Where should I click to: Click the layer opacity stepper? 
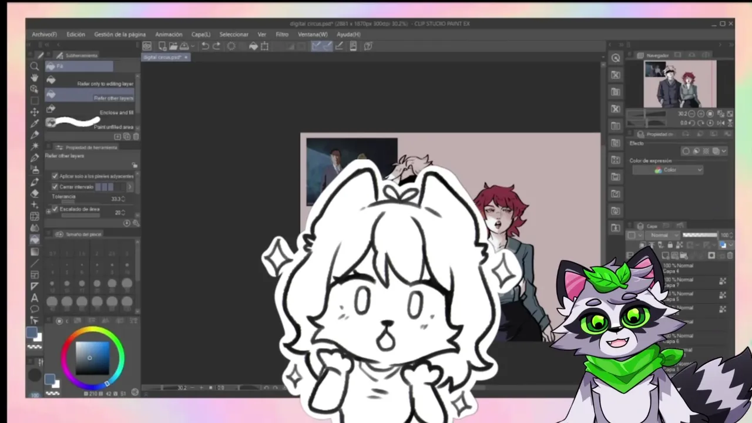[731, 235]
